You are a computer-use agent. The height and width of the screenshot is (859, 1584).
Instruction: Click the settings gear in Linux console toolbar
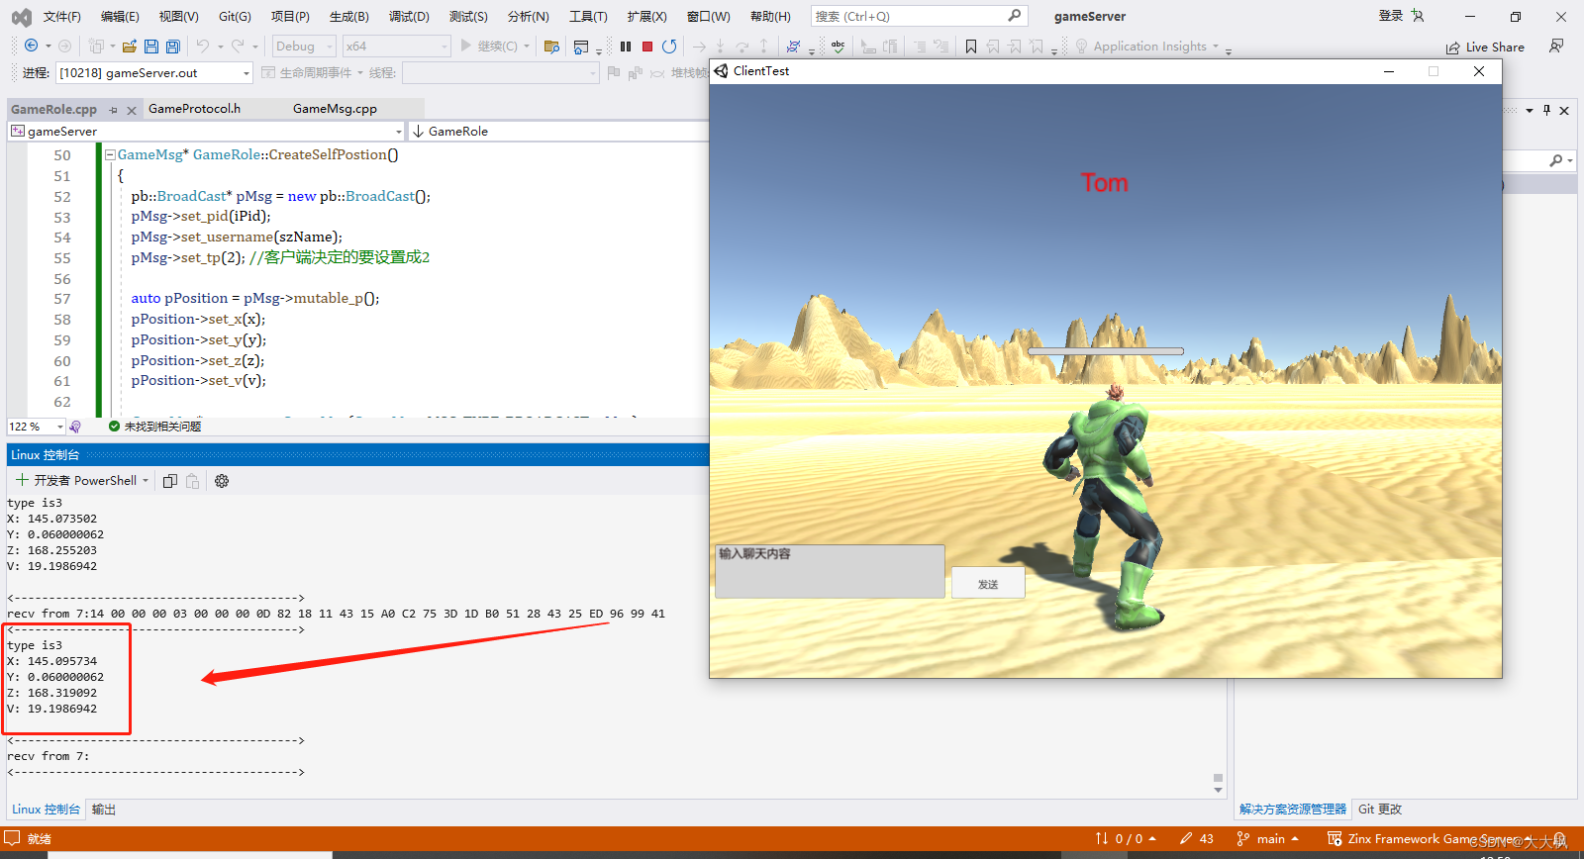point(222,481)
